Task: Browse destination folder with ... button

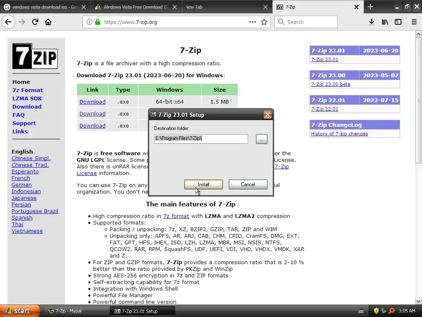Action: [x=261, y=139]
